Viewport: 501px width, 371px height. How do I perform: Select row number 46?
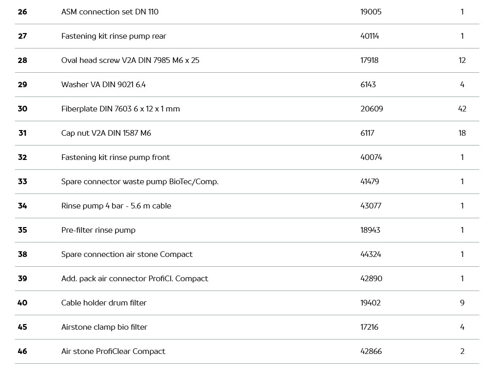click(22, 351)
